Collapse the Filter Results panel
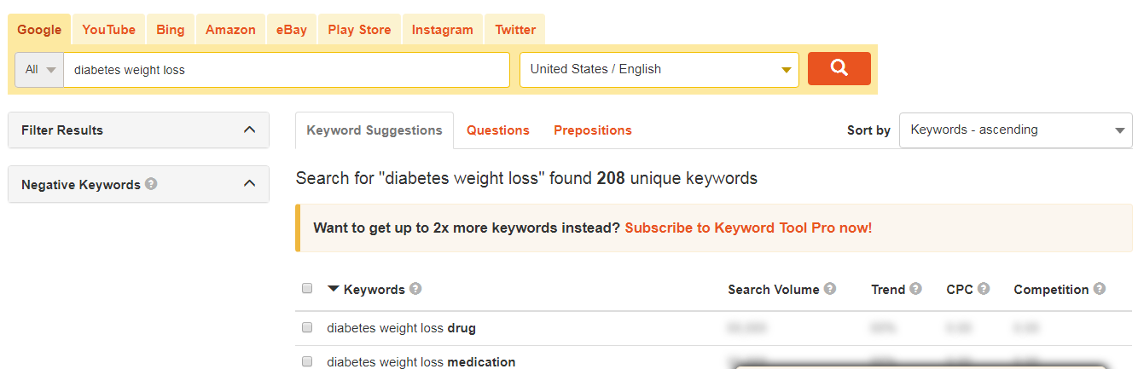 tap(249, 130)
